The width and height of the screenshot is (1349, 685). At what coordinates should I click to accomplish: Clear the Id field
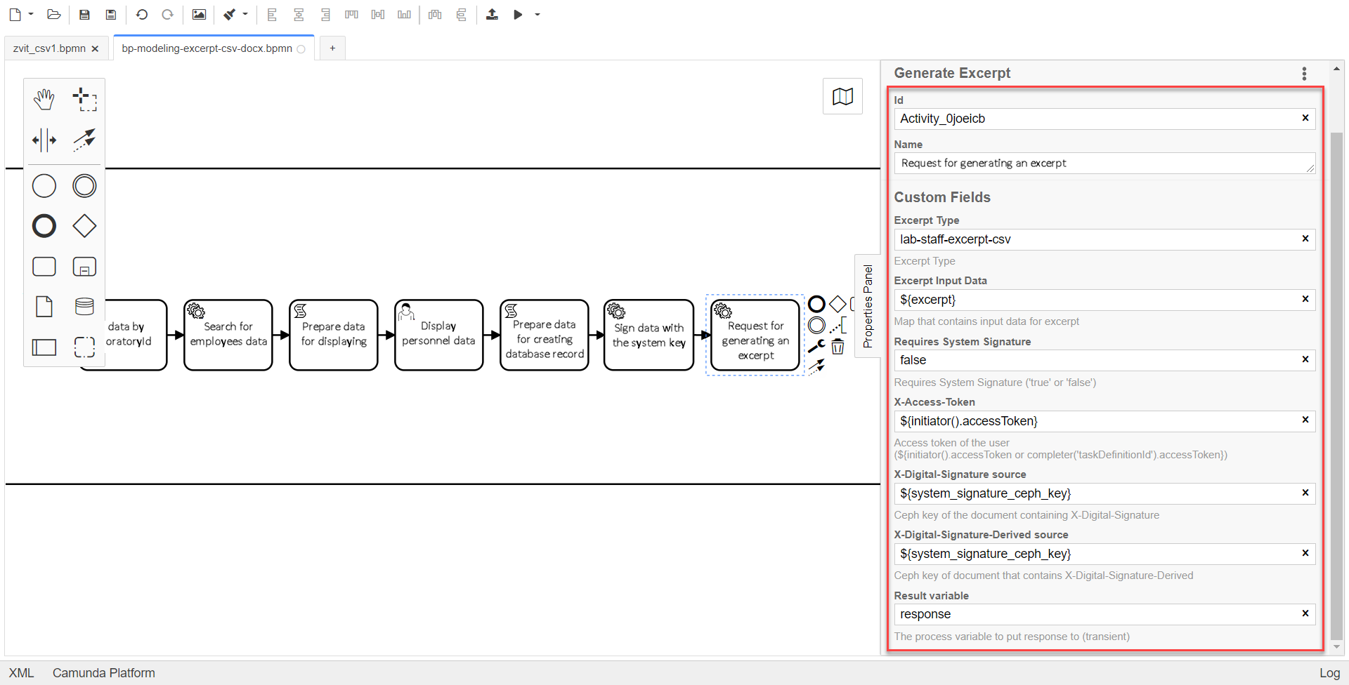click(x=1305, y=118)
